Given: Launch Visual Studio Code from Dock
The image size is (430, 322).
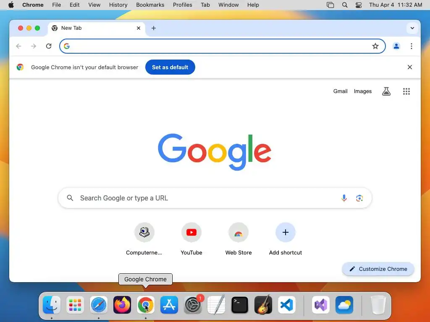Looking at the screenshot, I should [286, 305].
